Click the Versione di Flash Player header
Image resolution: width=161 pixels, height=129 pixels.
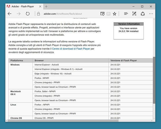131,60
